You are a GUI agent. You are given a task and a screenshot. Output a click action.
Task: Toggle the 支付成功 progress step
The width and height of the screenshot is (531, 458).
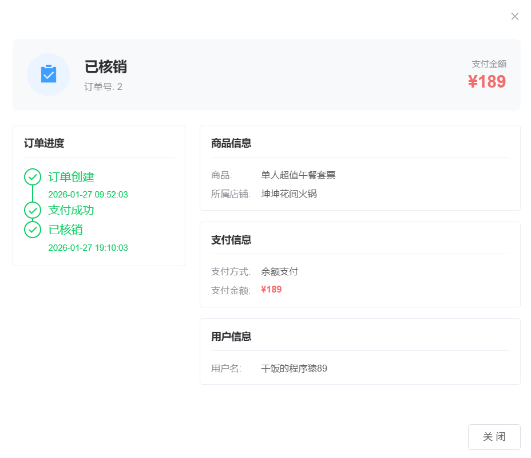pos(72,210)
